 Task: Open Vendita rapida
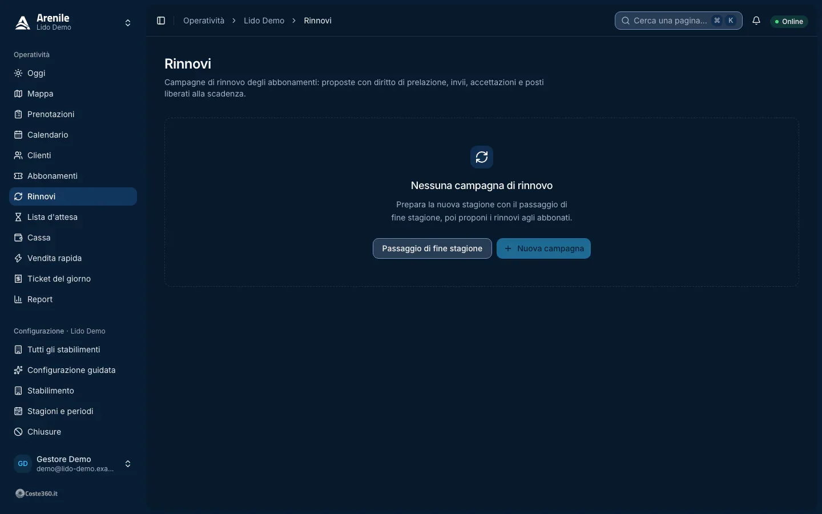[73, 258]
